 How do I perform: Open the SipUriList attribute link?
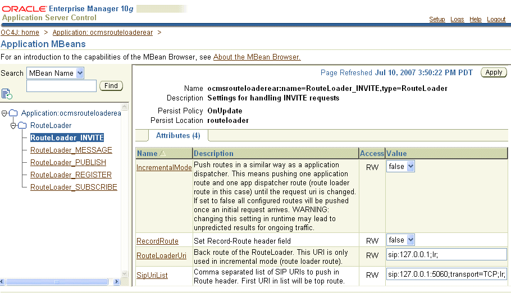point(152,276)
